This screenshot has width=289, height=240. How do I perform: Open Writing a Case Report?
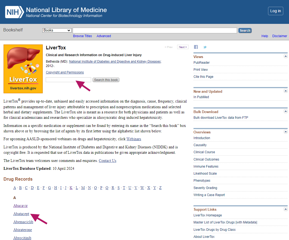click(209, 195)
